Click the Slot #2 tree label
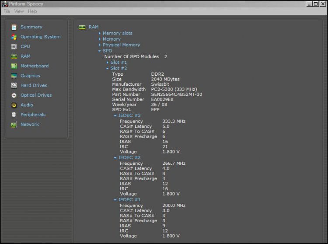 tap(119, 68)
